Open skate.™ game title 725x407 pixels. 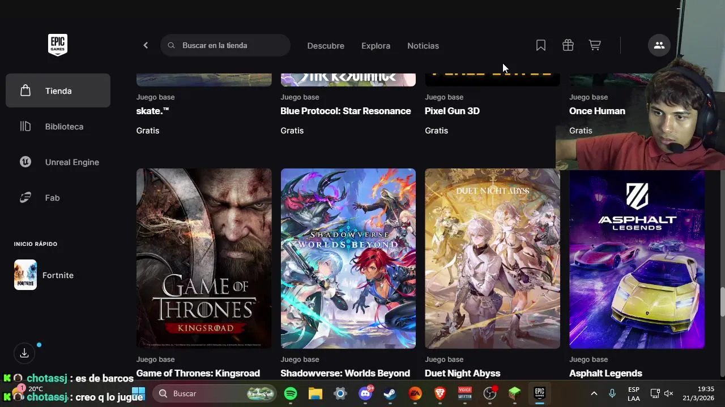tap(153, 111)
